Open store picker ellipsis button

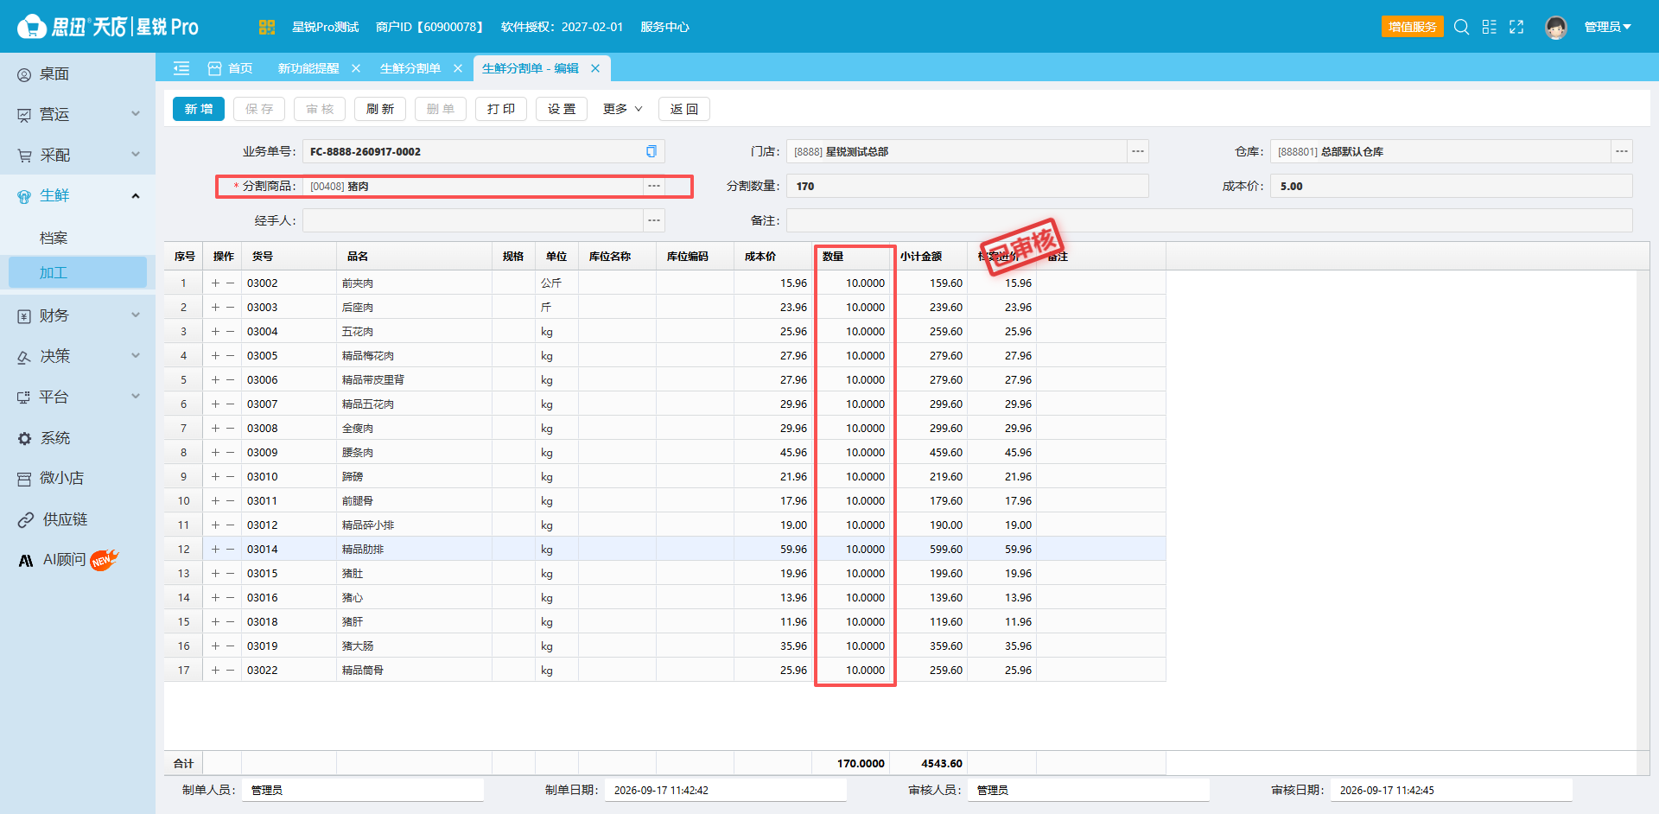coord(1138,151)
